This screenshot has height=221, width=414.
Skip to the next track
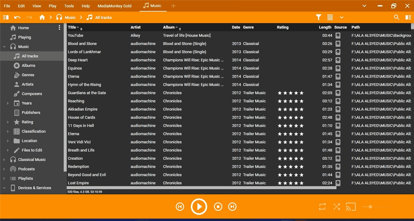pyautogui.click(x=232, y=207)
